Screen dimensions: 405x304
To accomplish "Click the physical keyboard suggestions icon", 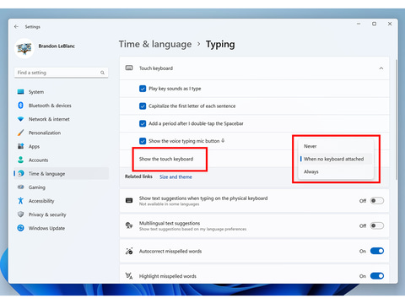I will pos(129,200).
